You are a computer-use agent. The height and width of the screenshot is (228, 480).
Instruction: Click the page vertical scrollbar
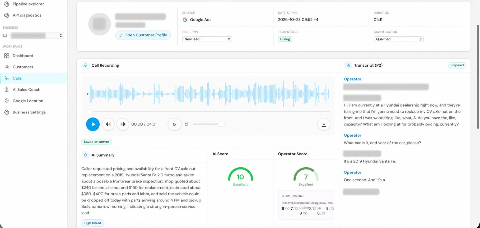478,77
